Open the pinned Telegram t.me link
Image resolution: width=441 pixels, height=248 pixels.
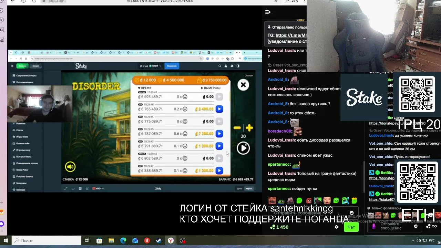[291, 35]
